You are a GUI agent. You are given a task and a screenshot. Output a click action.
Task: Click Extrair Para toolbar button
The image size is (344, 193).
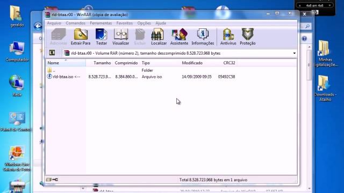pos(81,37)
